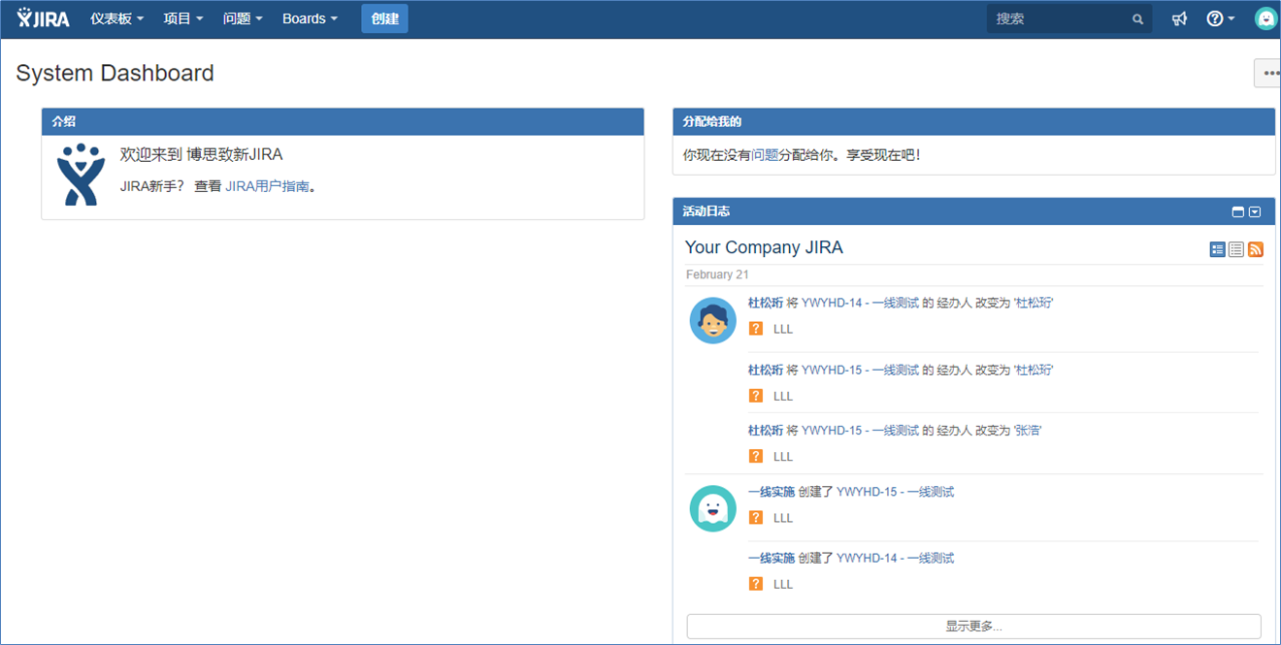
Task: Open the dashboard ellipsis tools menu
Action: point(1269,73)
